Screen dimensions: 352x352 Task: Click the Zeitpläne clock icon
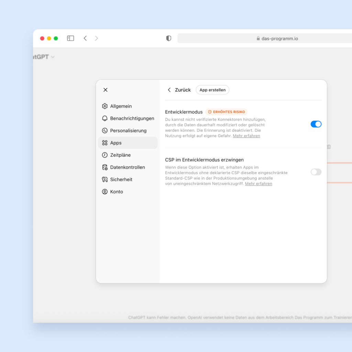tap(105, 155)
